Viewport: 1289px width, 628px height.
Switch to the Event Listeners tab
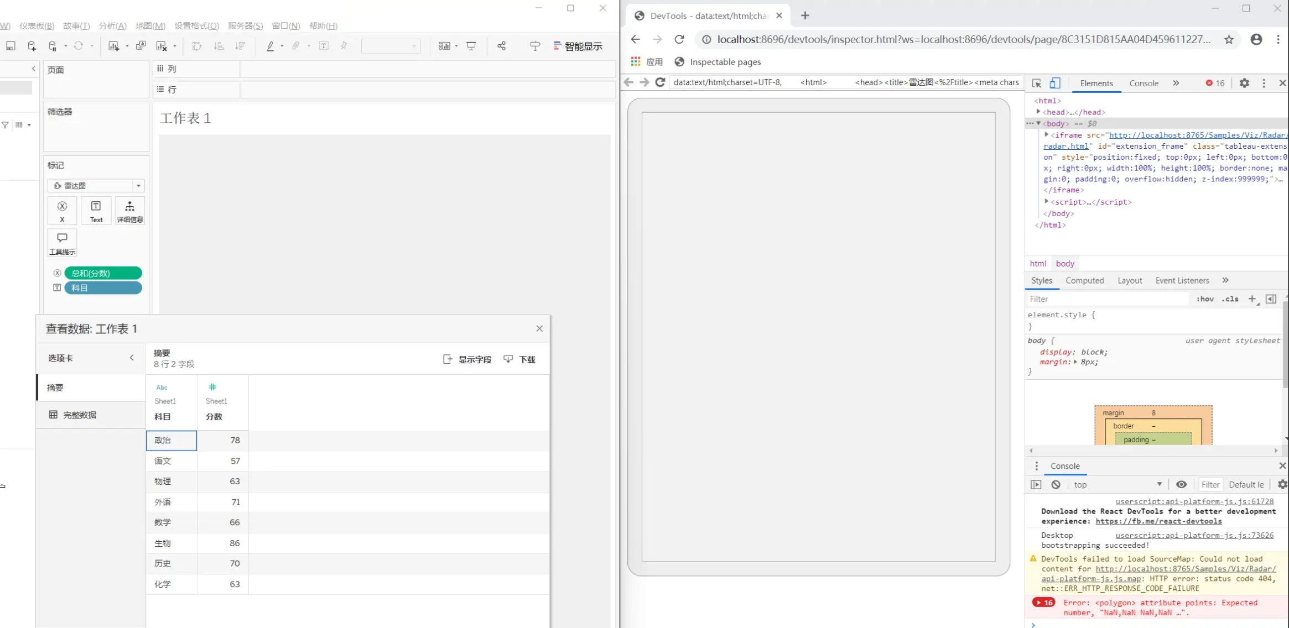point(1182,280)
